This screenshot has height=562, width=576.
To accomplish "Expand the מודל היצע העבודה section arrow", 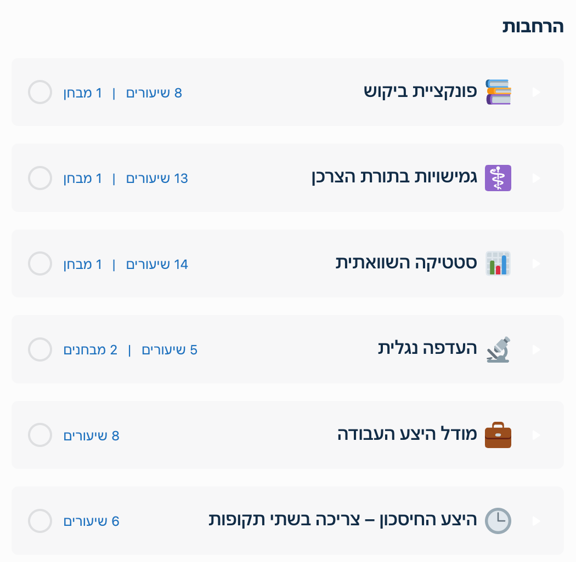I will [x=537, y=435].
